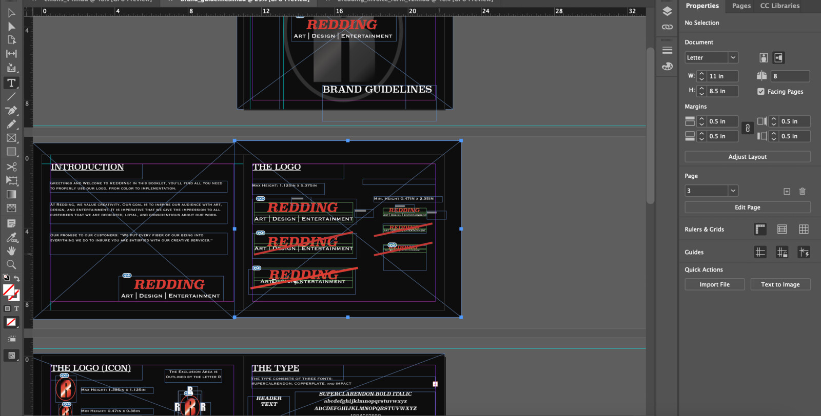Open the Layers panel icon
821x416 pixels.
point(667,11)
